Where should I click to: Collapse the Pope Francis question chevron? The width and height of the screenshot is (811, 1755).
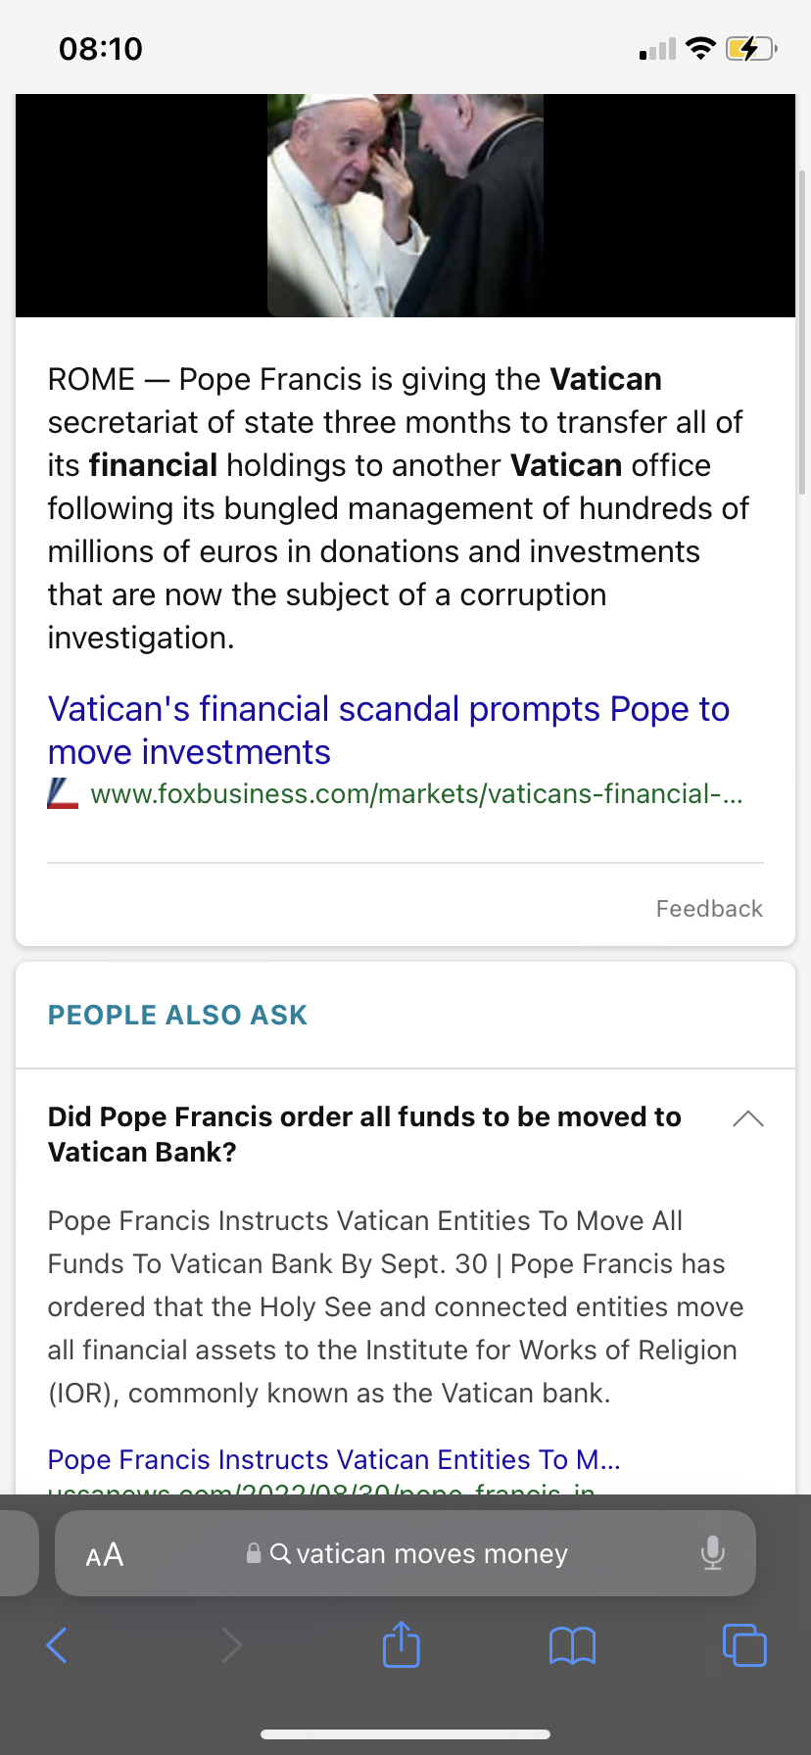(748, 1118)
